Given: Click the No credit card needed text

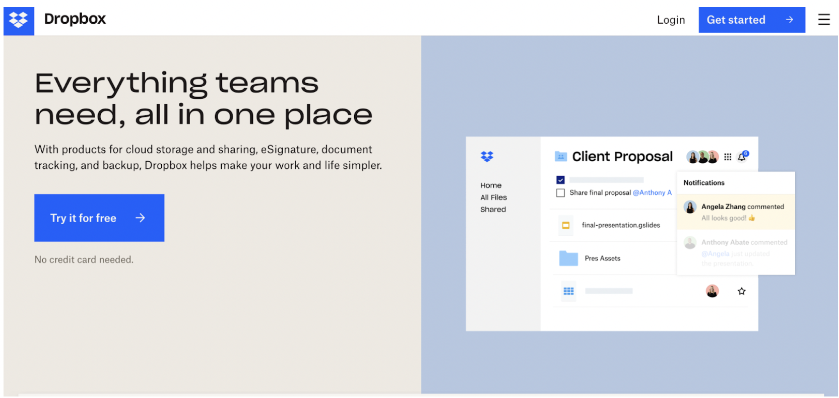Looking at the screenshot, I should pos(84,260).
